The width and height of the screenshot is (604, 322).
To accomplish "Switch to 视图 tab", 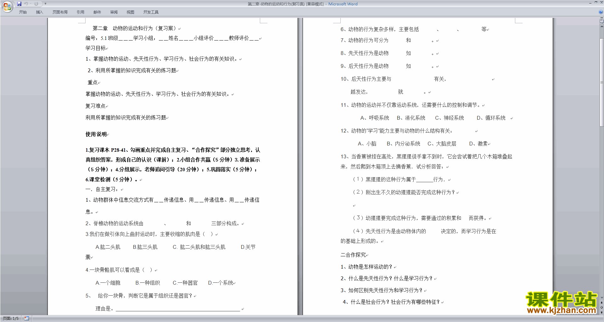I will 130,12.
